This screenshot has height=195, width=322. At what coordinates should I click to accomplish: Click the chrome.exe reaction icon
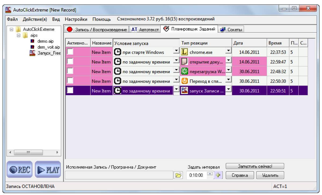pyautogui.click(x=184, y=52)
